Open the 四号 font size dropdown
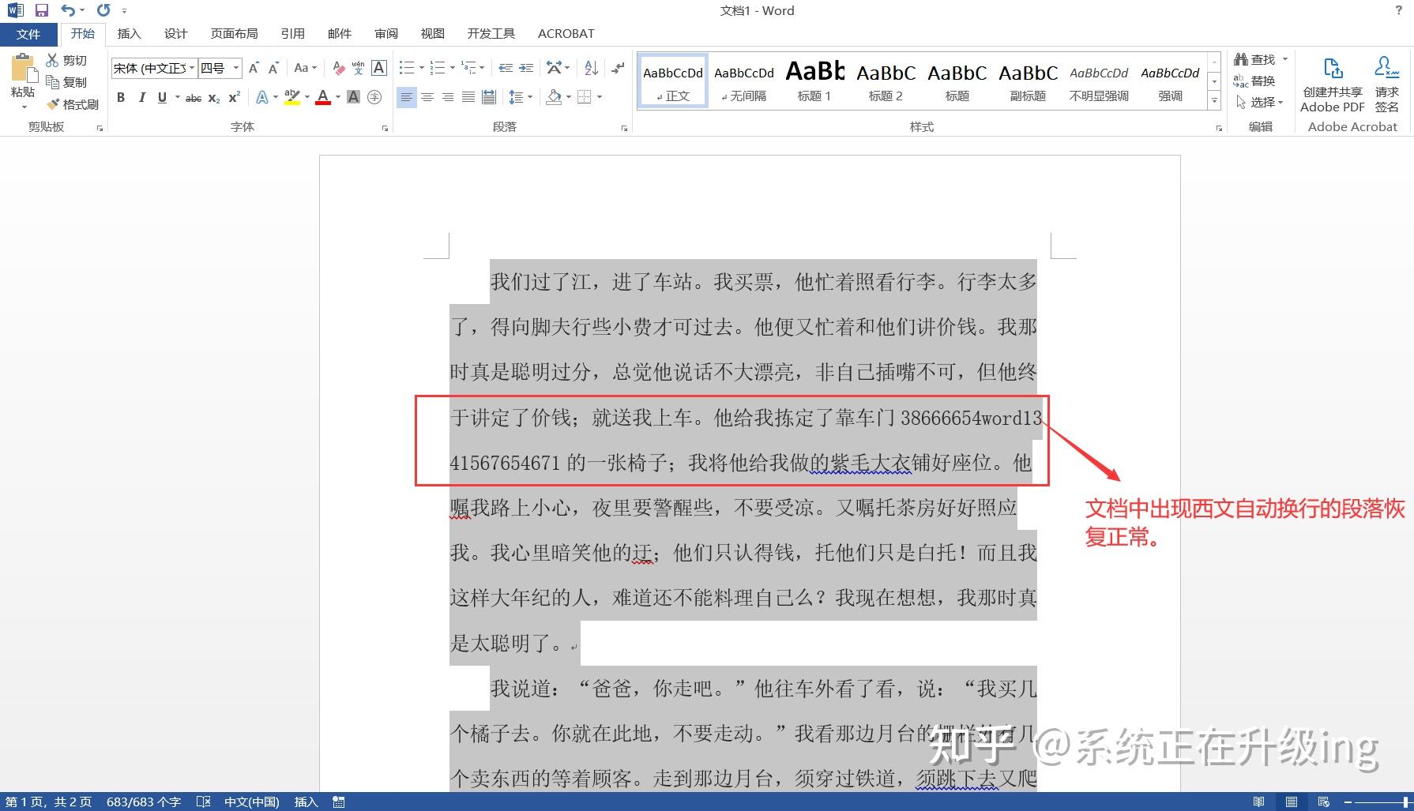Screen dimensions: 1414x811 click(235, 68)
